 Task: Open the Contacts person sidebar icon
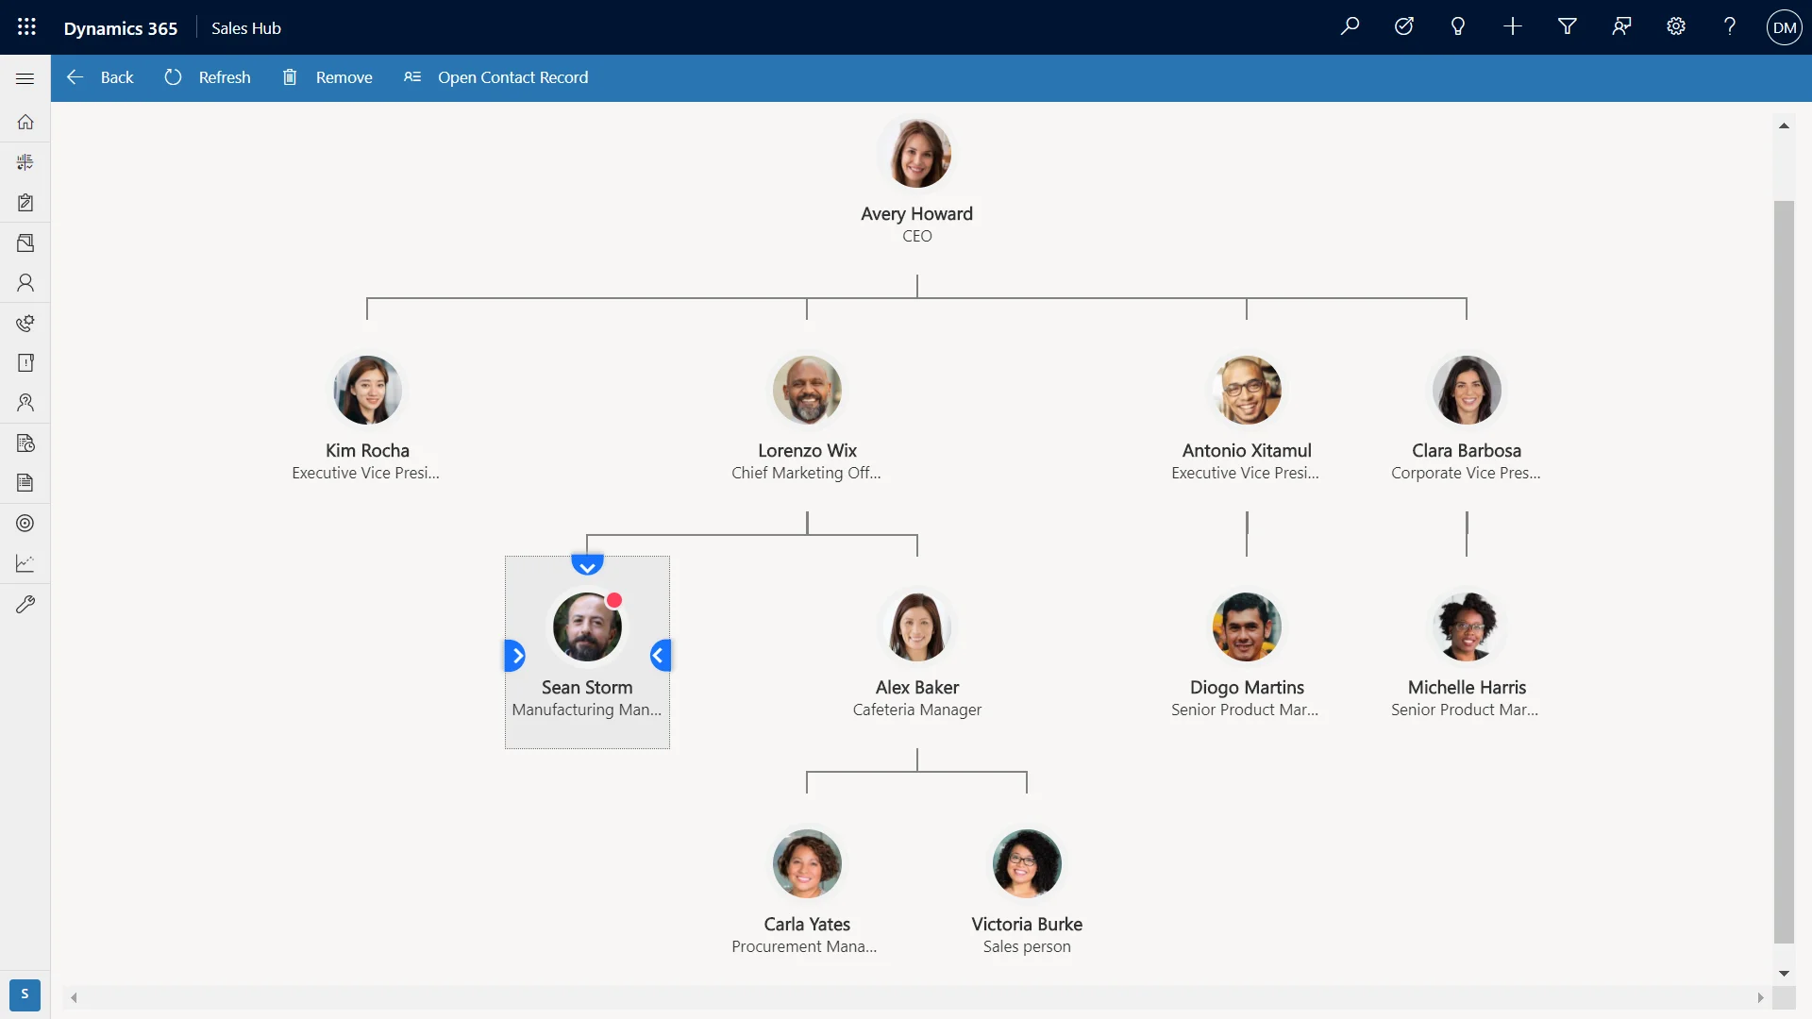[25, 282]
